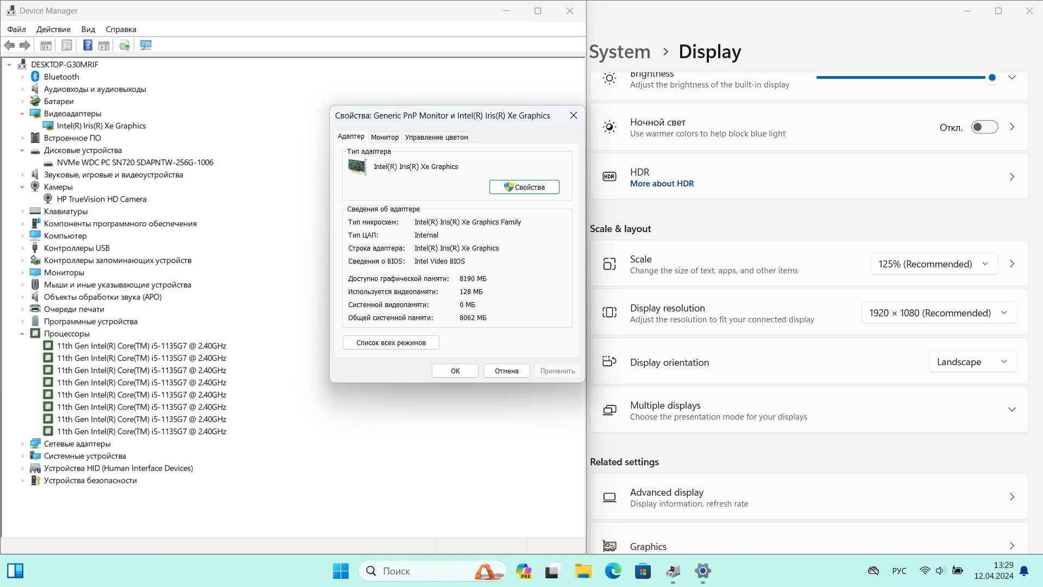Click the РУС language indicator

click(x=899, y=571)
